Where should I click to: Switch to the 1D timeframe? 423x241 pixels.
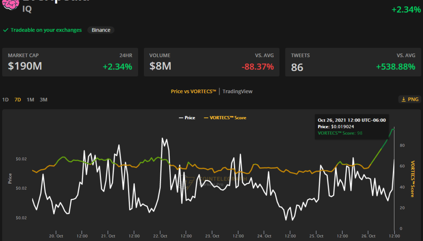tap(5, 99)
